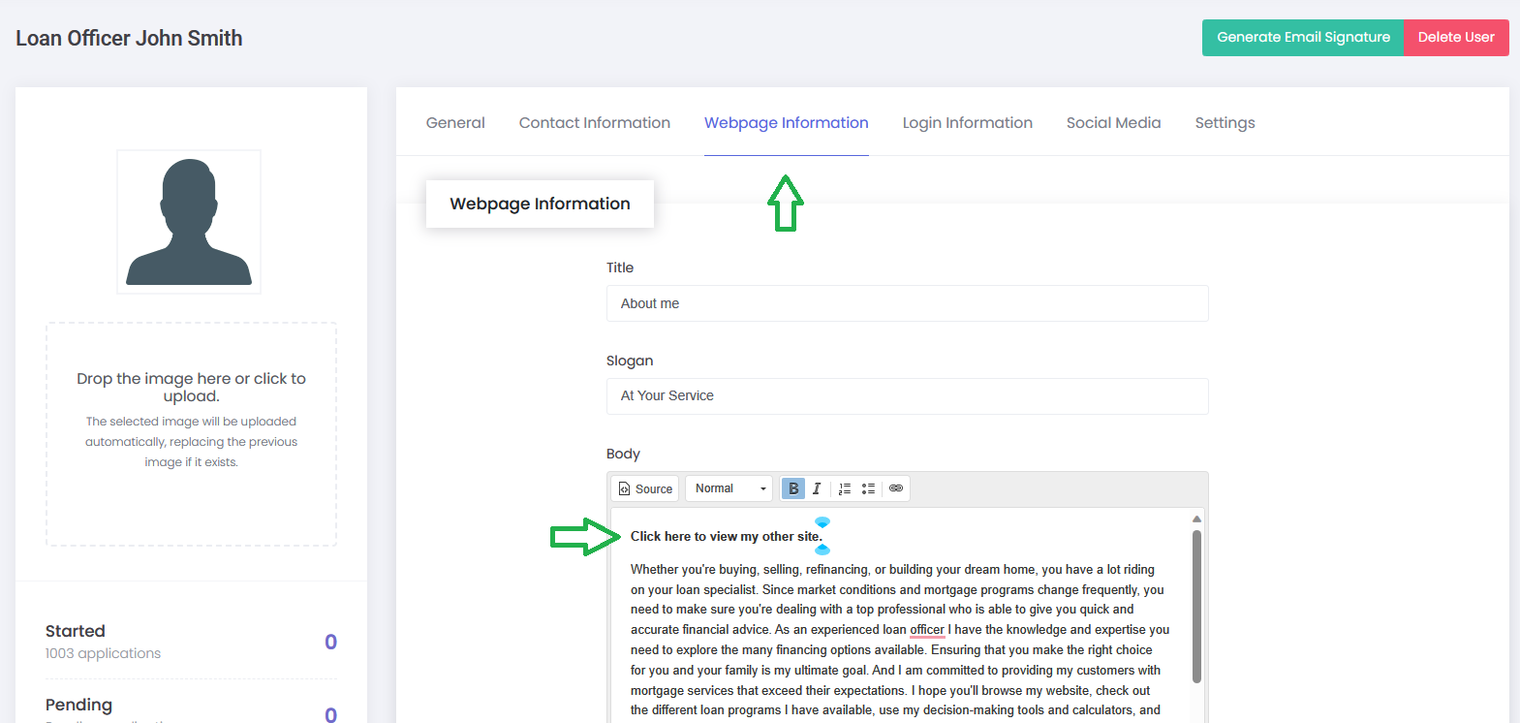Switch to the Contact Information tab

[594, 123]
